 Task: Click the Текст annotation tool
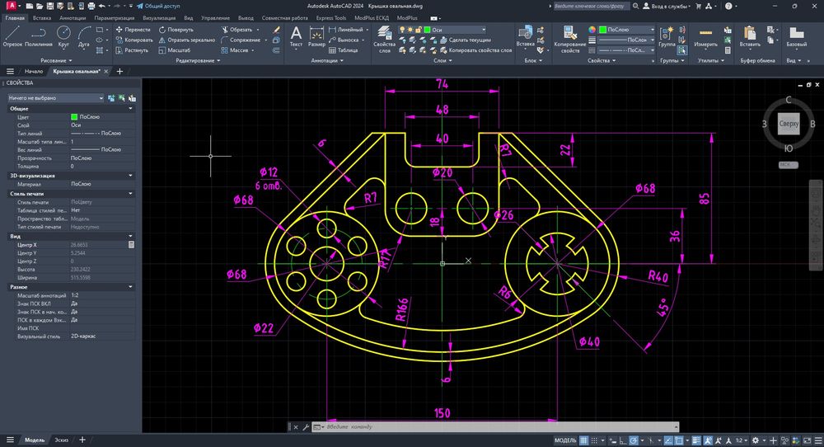(x=297, y=36)
